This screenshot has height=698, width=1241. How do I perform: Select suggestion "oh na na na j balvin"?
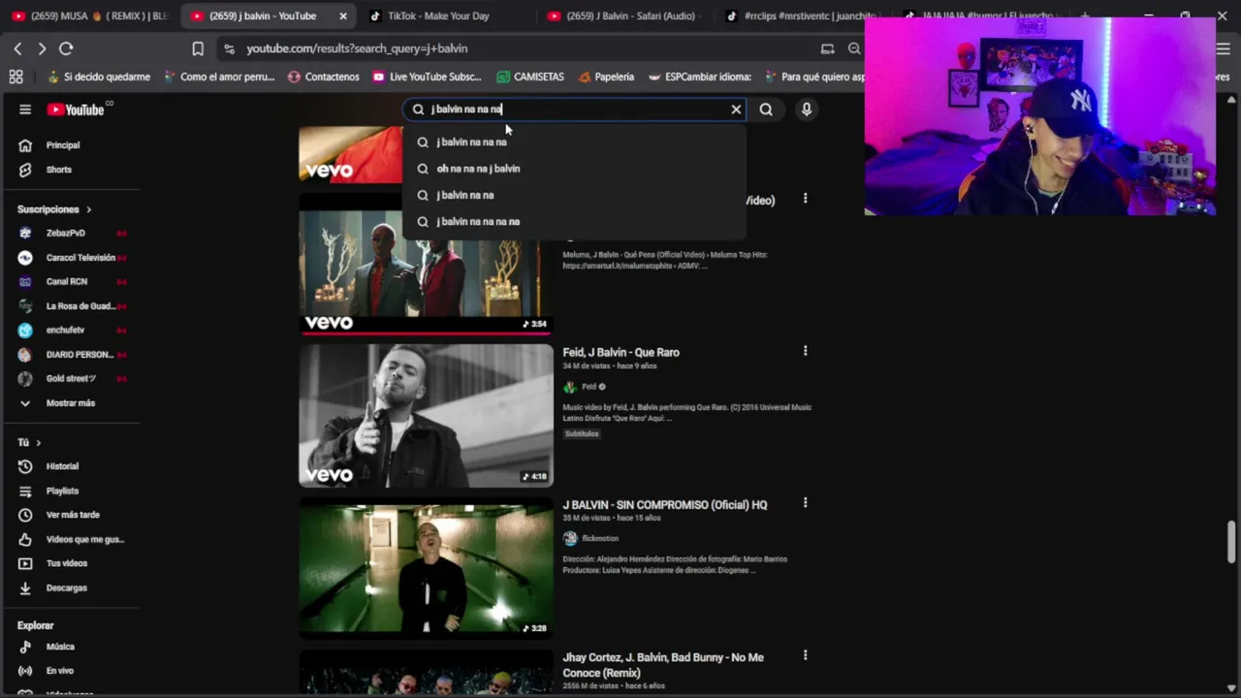(574, 169)
